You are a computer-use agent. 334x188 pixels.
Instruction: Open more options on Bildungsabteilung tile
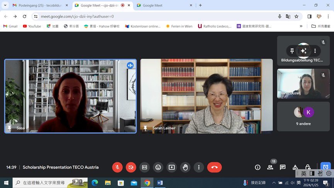(315, 51)
